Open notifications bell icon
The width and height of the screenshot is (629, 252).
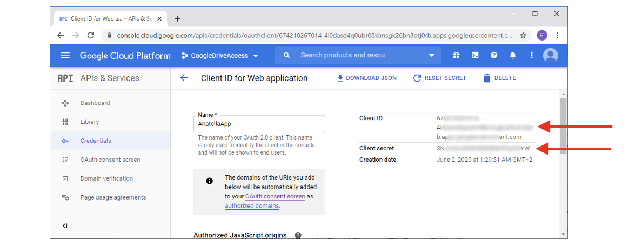click(513, 55)
